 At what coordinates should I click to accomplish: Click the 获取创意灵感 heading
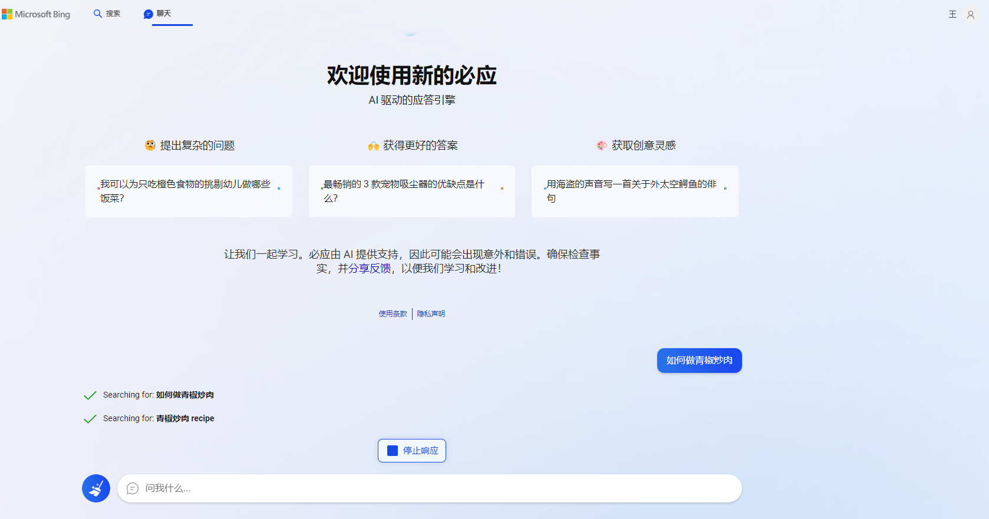644,146
